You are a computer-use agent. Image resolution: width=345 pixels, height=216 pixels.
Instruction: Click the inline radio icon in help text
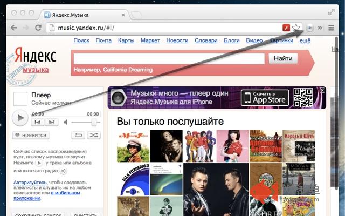click(64, 171)
